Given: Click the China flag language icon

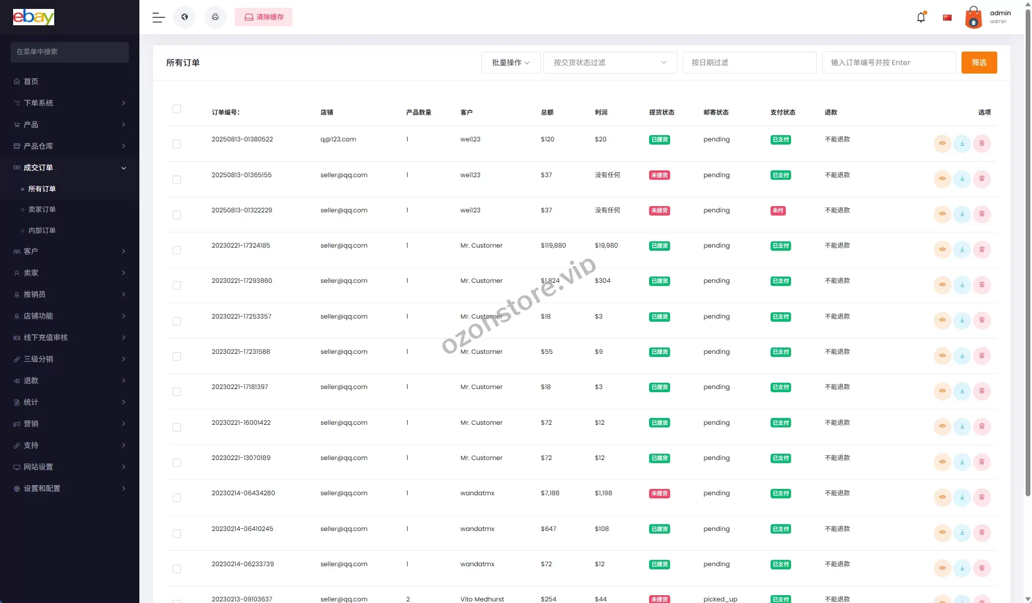Looking at the screenshot, I should point(947,17).
